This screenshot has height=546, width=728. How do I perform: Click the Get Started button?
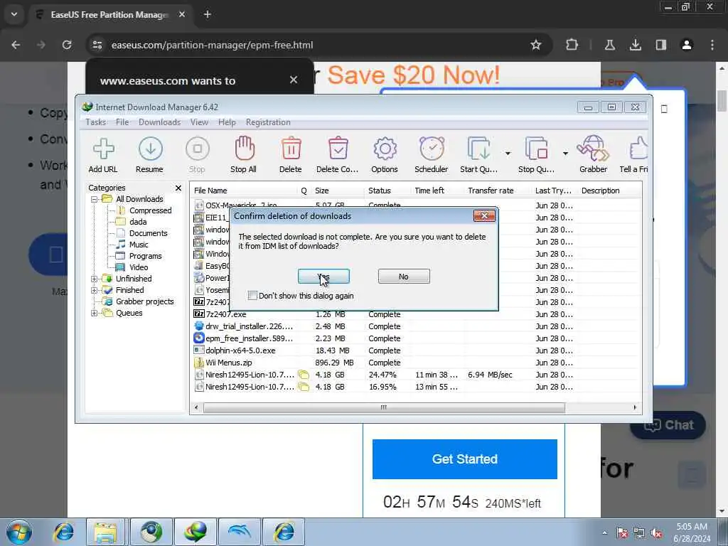pos(465,459)
